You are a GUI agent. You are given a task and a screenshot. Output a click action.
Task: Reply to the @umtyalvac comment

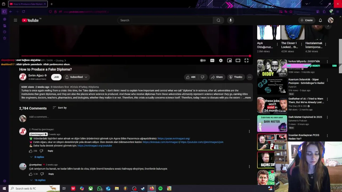pos(51,174)
